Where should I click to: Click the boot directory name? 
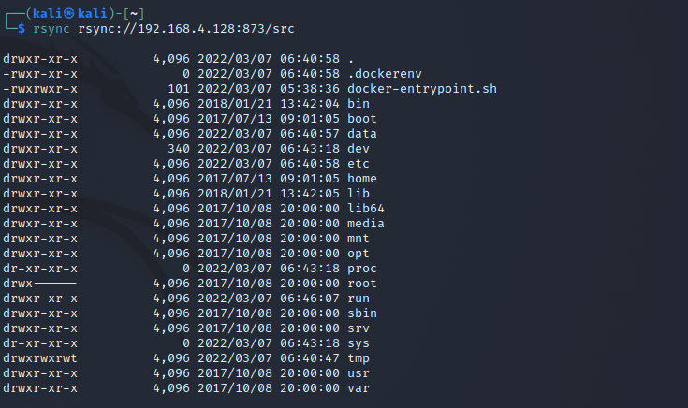[x=362, y=119]
